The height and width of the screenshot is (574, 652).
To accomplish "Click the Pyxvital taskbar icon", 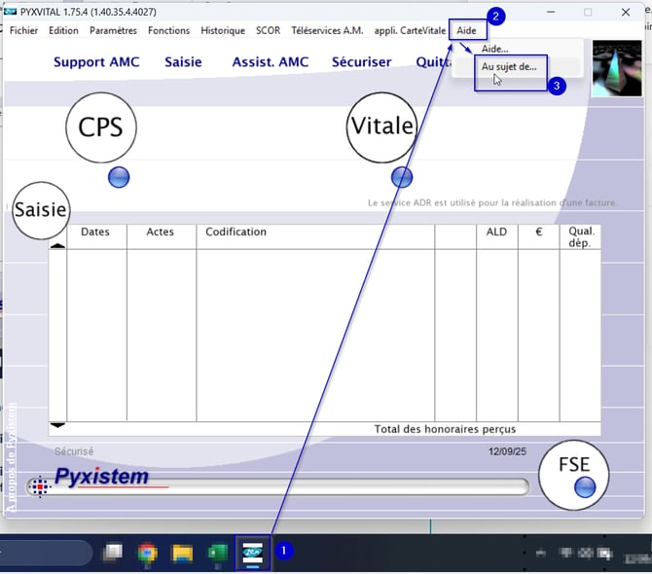I will point(252,553).
